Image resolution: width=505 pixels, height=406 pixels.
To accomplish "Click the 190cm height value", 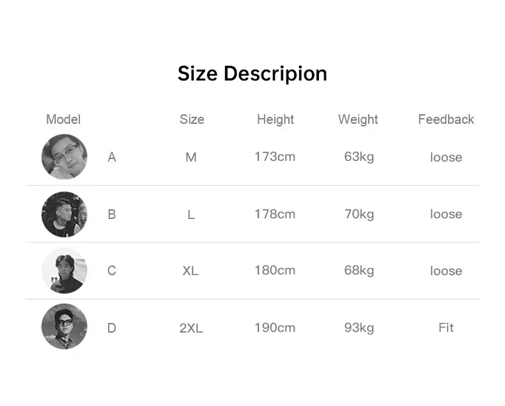I will click(275, 327).
